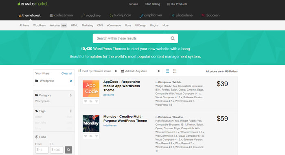Favorite the AppCode theme heart icon
The height and width of the screenshot is (155, 285).
coord(85,101)
